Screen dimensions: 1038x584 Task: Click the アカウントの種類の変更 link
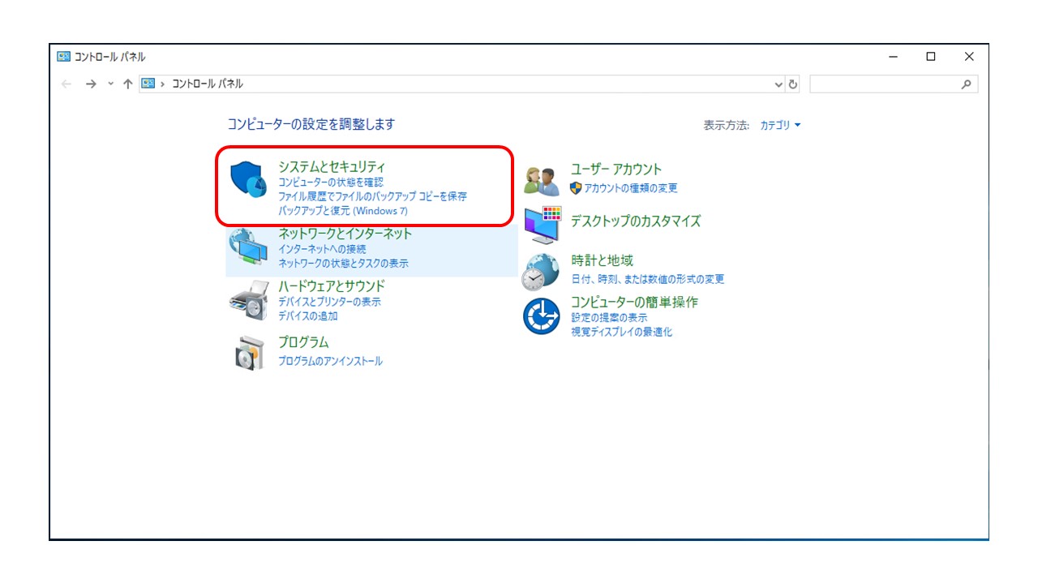[x=630, y=188]
